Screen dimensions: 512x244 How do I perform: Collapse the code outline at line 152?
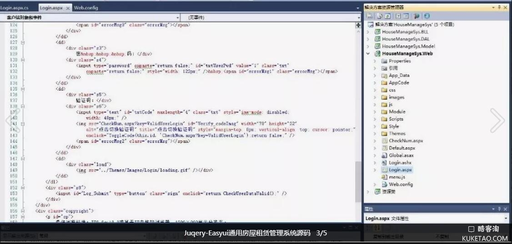pos(23,188)
